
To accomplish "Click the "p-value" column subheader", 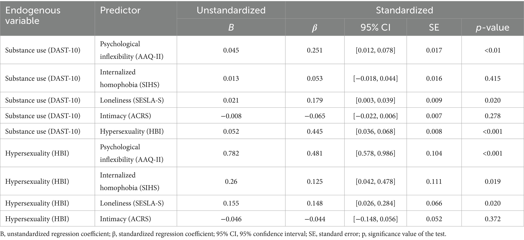I will click(492, 27).
